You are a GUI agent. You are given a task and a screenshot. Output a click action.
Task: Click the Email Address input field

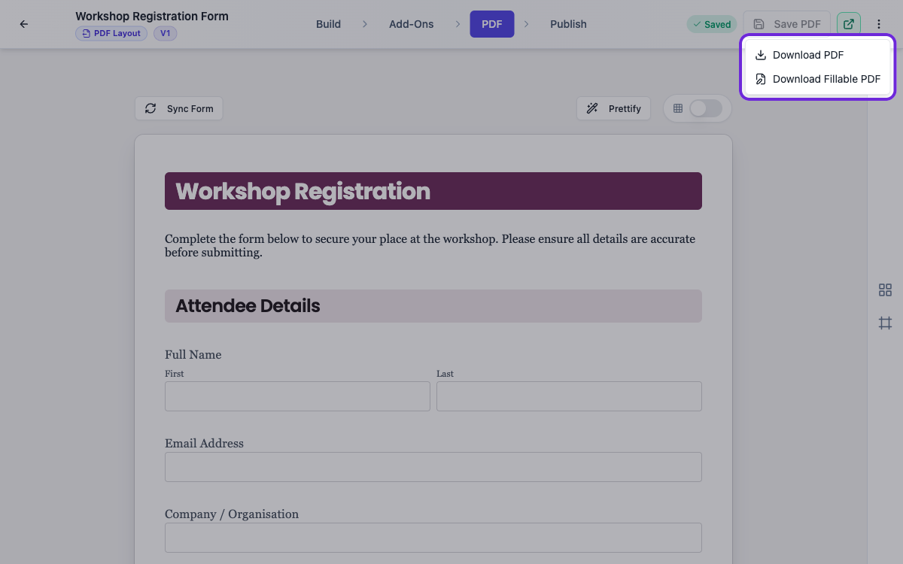[433, 467]
